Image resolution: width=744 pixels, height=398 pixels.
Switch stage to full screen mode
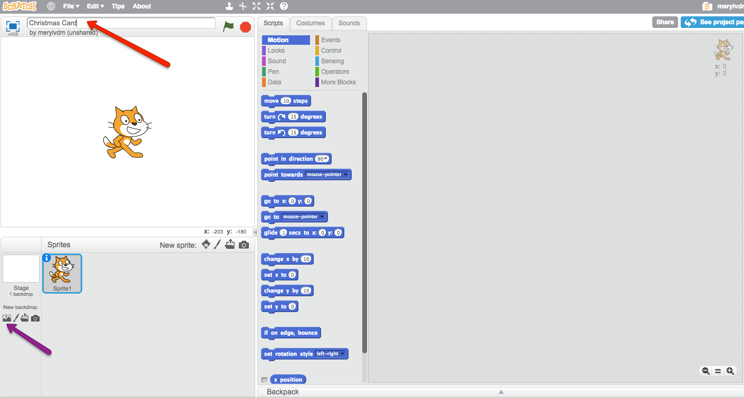point(13,26)
